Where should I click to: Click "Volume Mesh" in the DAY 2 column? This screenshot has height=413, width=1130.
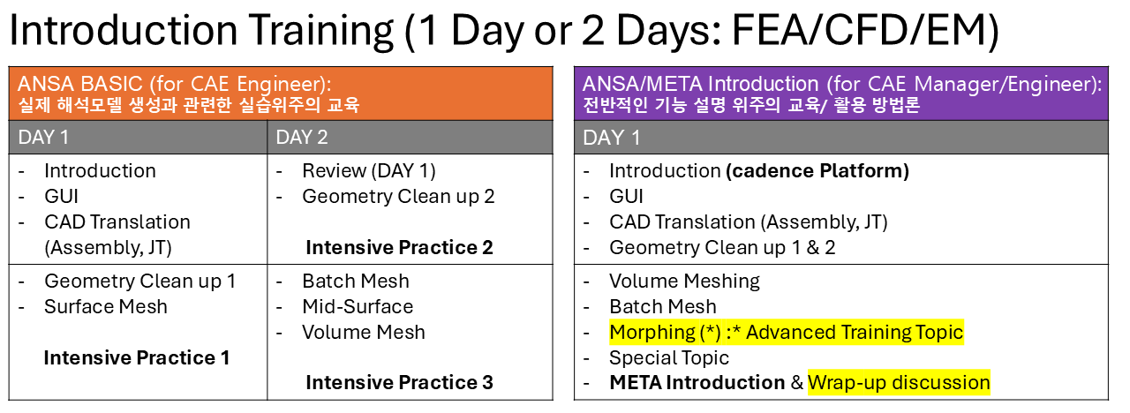pyautogui.click(x=364, y=333)
